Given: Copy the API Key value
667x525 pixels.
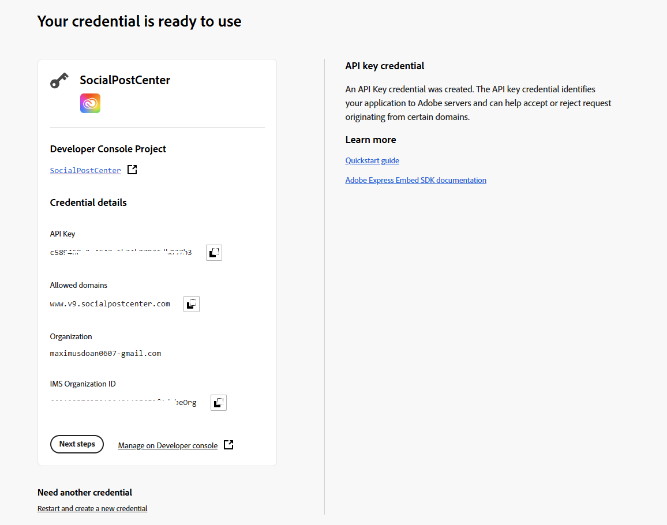Looking at the screenshot, I should pyautogui.click(x=214, y=253).
